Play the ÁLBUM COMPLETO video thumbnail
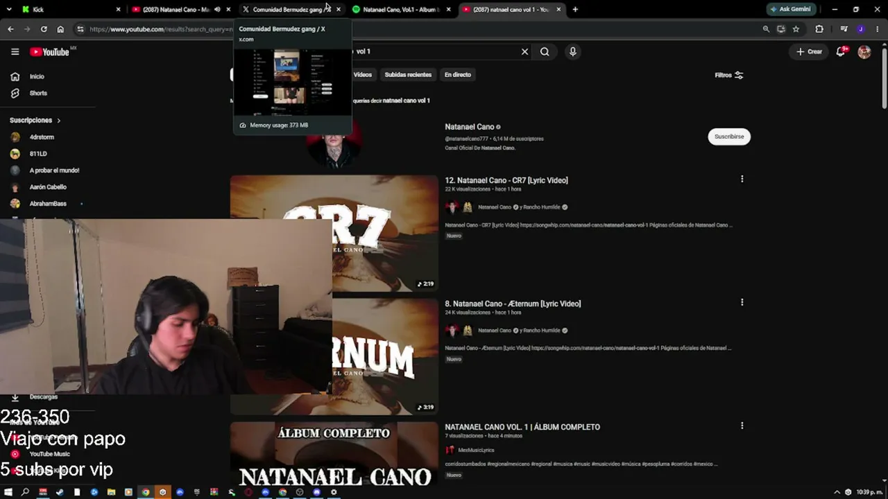 coord(334,456)
